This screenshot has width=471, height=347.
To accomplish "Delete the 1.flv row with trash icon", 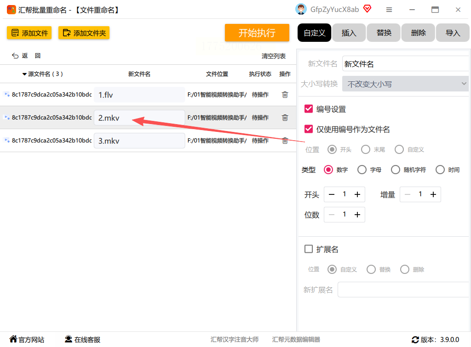I will tap(285, 95).
